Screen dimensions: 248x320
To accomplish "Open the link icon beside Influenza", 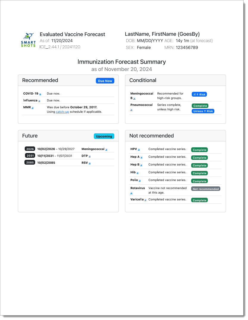I will coord(39,101).
